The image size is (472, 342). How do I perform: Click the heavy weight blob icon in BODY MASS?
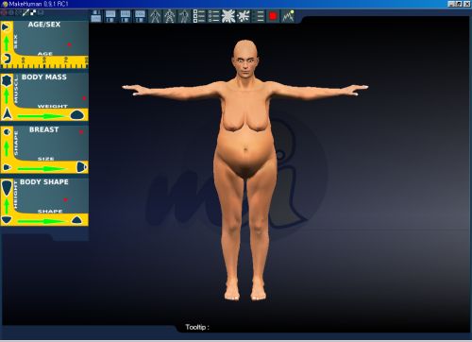(x=77, y=115)
